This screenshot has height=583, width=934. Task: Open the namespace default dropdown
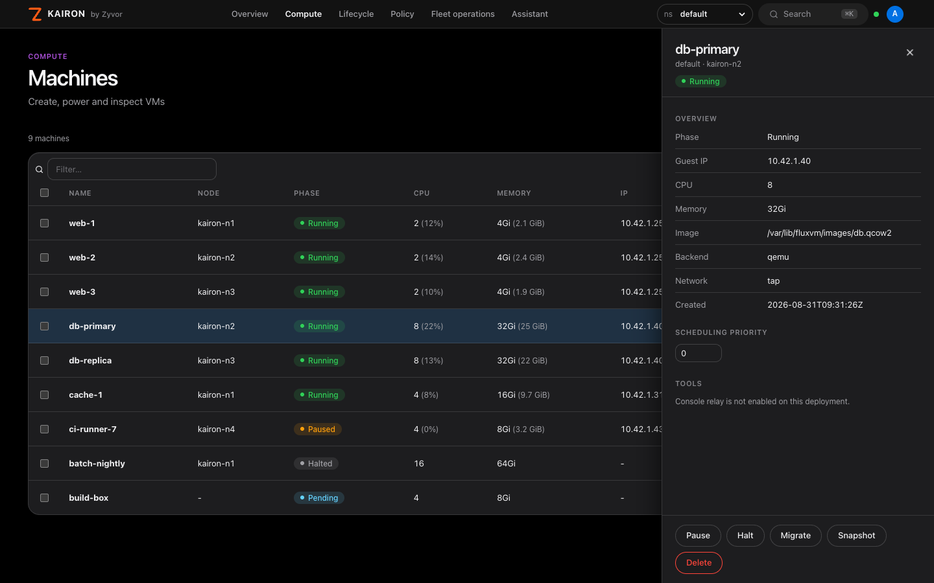tap(704, 14)
